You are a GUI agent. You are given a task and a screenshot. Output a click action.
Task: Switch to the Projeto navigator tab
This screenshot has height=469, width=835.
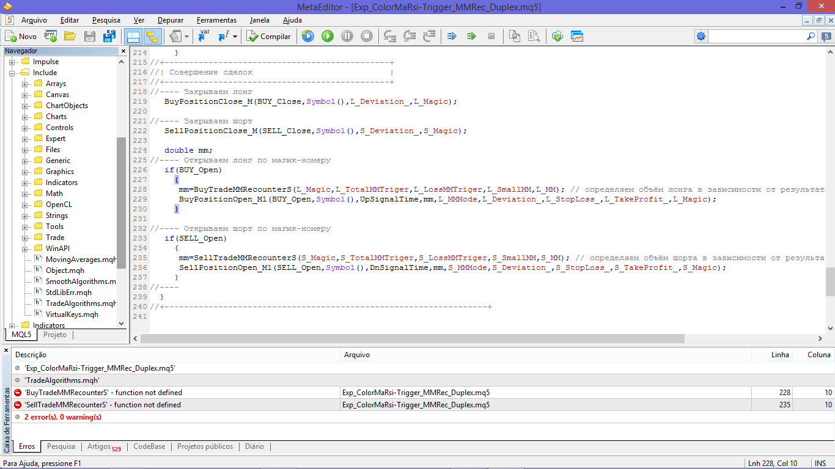(54, 335)
